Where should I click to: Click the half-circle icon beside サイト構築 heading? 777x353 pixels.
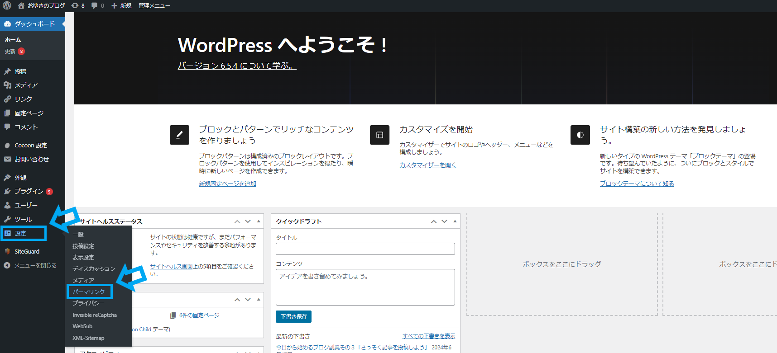pyautogui.click(x=580, y=135)
